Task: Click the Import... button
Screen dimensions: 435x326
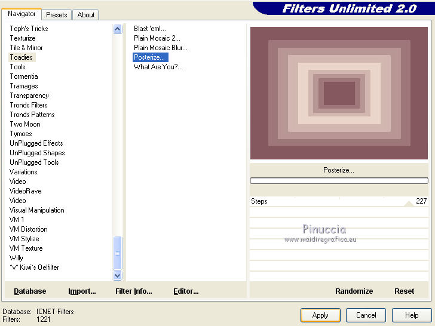Action: [x=82, y=291]
